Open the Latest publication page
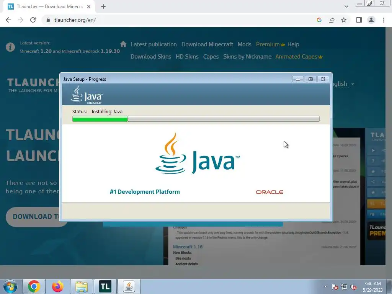 [x=154, y=44]
